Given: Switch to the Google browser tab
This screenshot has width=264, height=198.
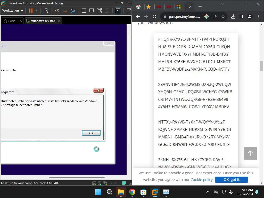Looking at the screenshot, I should [x=138, y=7].
